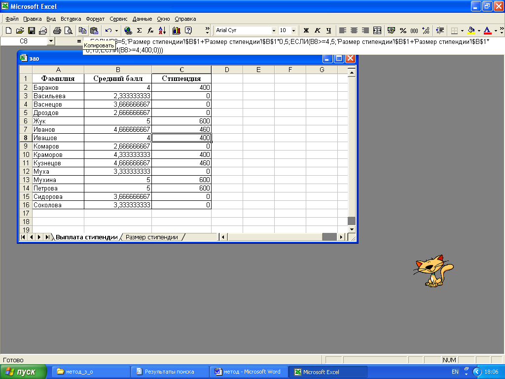Sort ascending with the A-Я arrow icon

click(162, 30)
